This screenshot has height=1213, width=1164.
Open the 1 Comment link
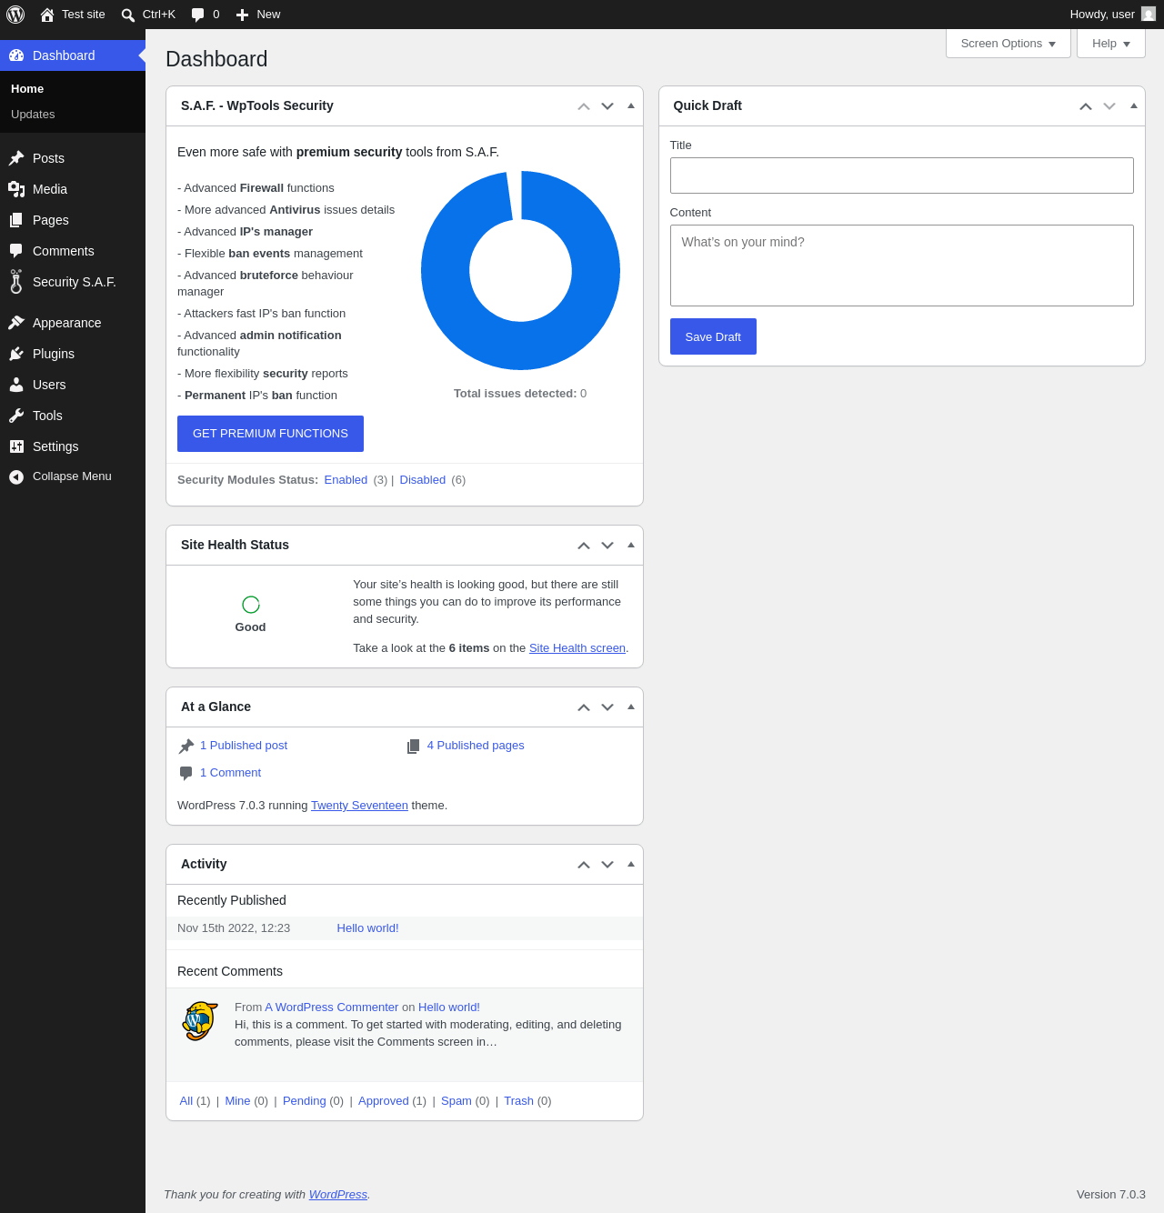click(x=230, y=773)
